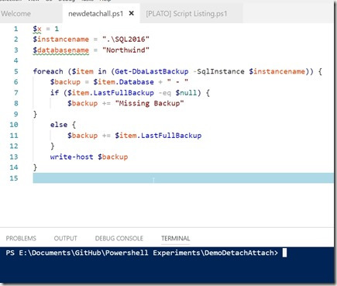Select the TERMINAL panel tab
The height and width of the screenshot is (286, 337).
tap(176, 238)
